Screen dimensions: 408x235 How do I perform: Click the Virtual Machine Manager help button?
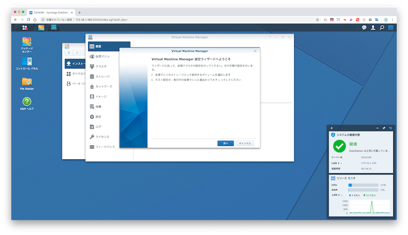(x=270, y=37)
